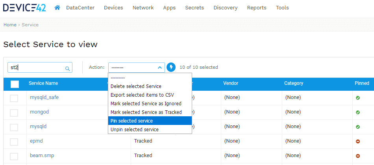The image size is (374, 165).
Task: Check the beam.smp row checkbox
Action: [x=14, y=156]
